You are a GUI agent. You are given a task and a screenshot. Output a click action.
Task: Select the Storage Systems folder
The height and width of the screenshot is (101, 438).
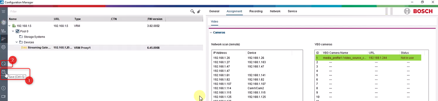[34, 37]
